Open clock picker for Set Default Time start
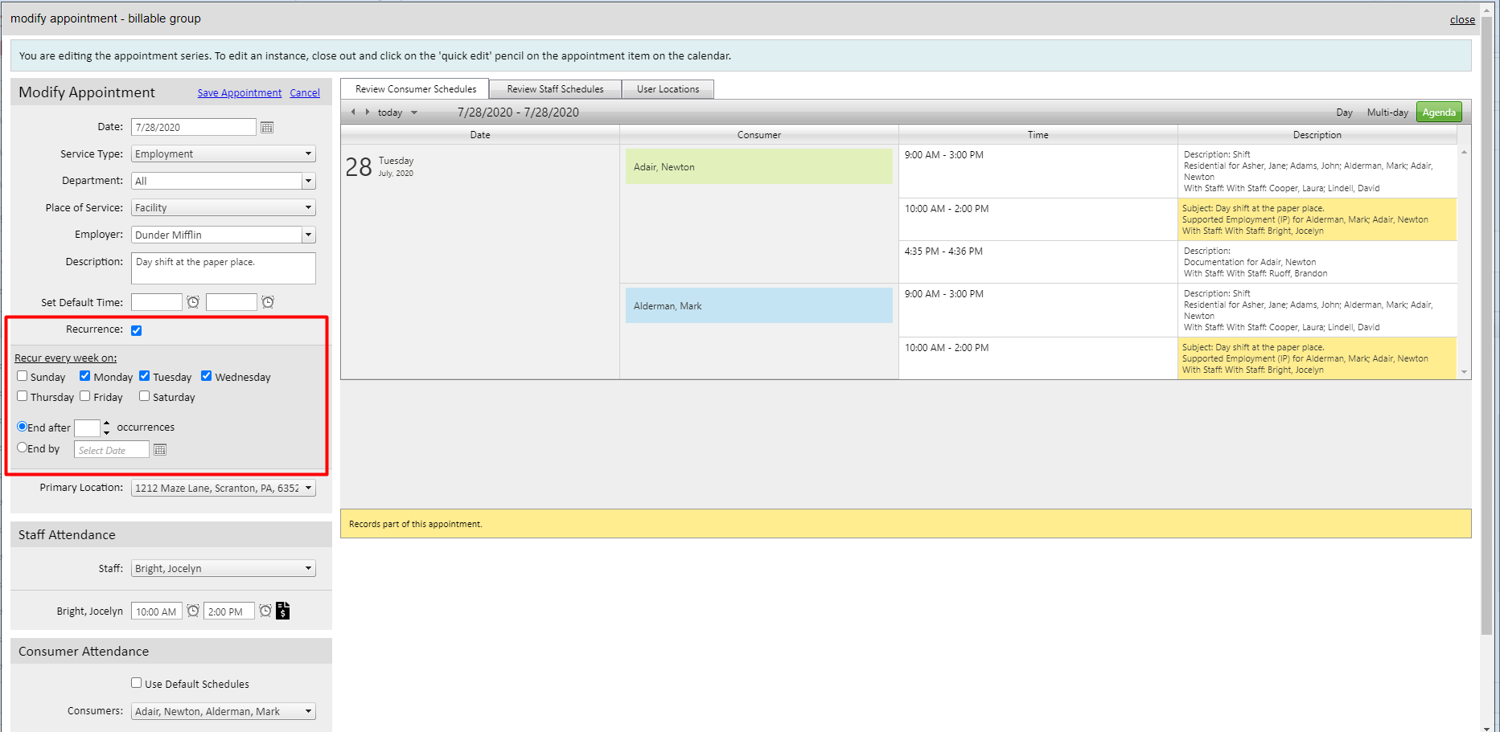Viewport: 1500px width, 732px height. pyautogui.click(x=193, y=302)
